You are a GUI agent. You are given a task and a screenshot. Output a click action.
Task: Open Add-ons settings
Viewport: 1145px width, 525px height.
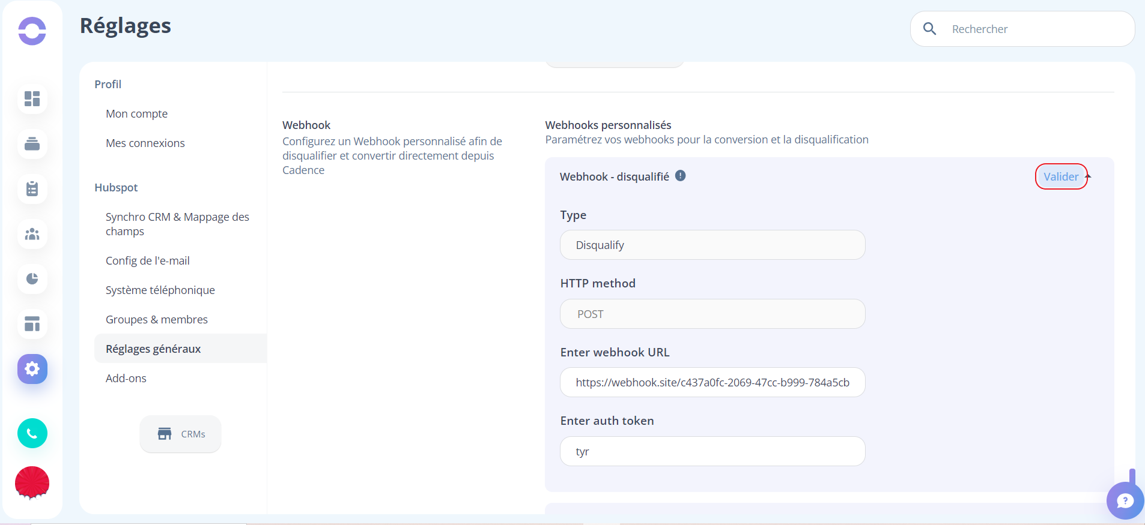[x=126, y=378]
